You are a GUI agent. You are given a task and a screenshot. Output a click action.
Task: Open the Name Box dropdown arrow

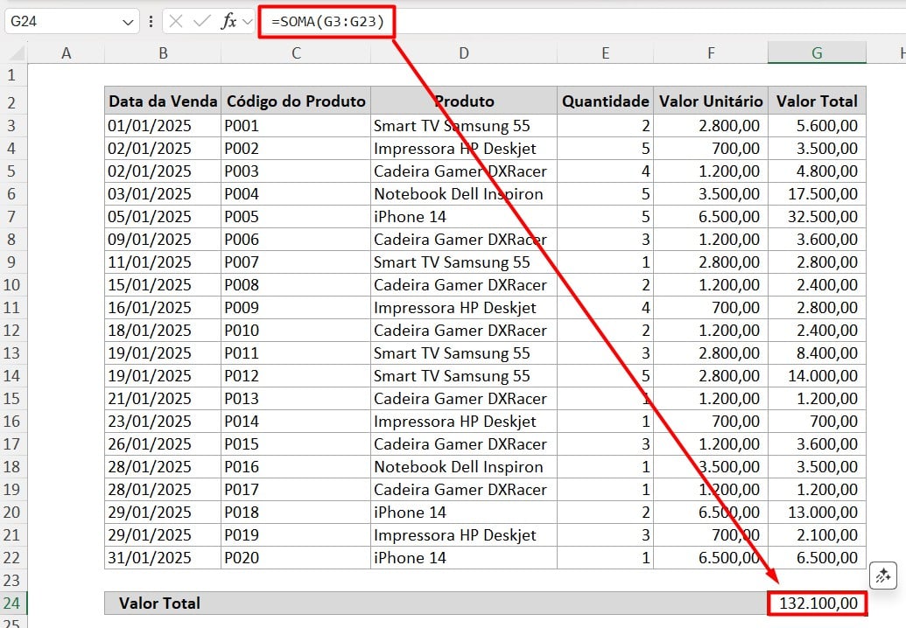(128, 22)
